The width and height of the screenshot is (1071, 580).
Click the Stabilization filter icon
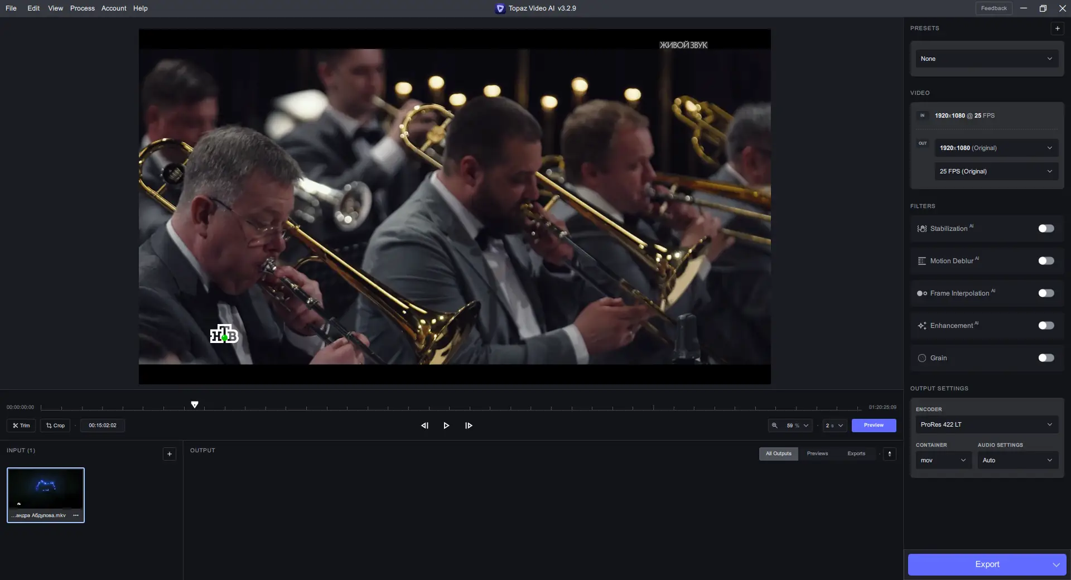click(922, 229)
